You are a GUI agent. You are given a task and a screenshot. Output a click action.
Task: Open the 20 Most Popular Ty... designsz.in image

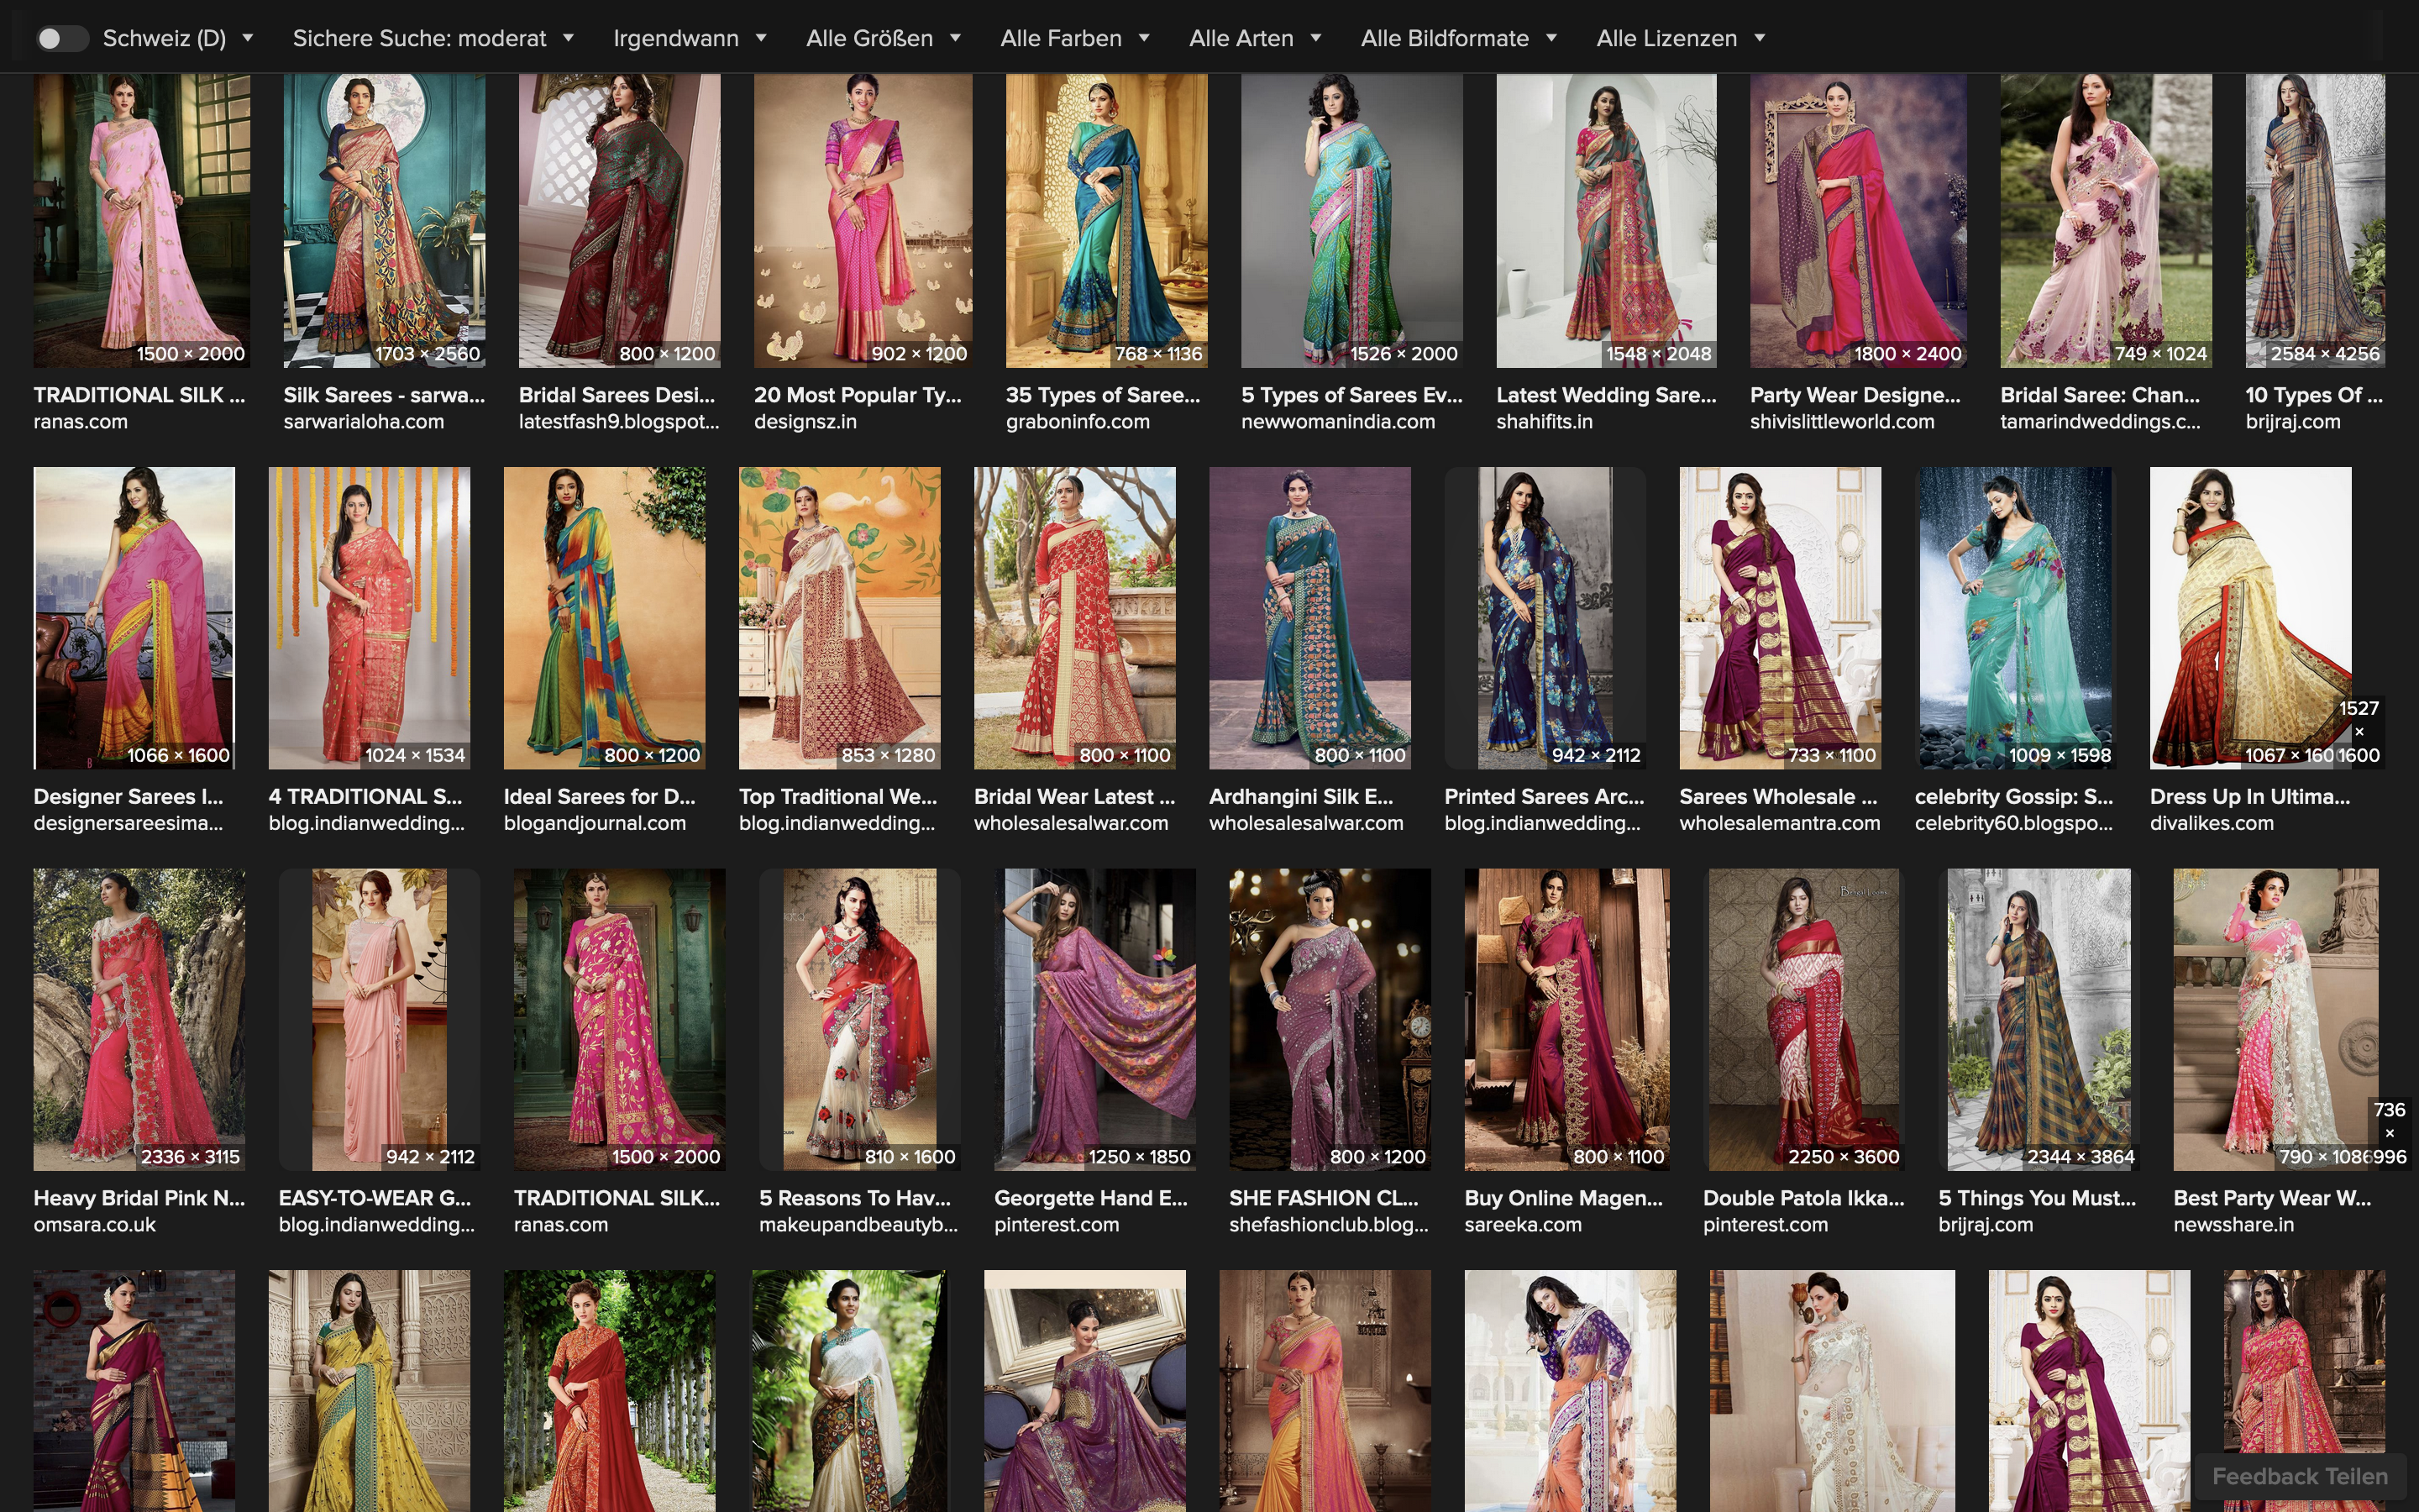[x=863, y=220]
